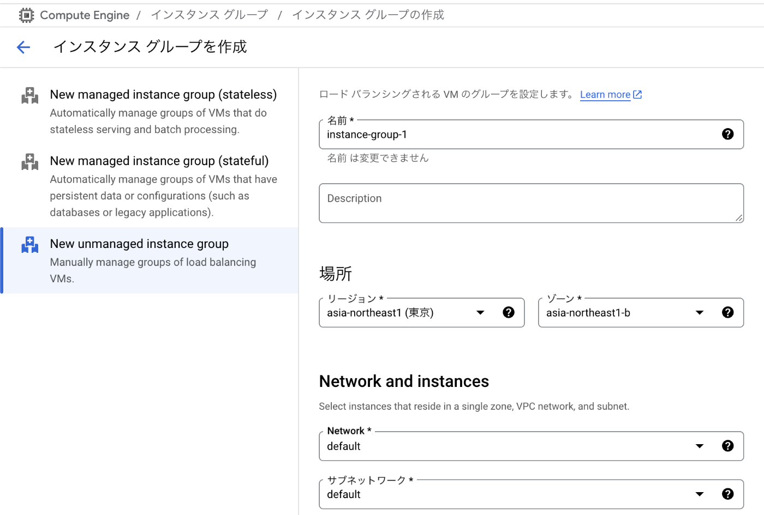
Task: Click the 場所 section heading
Action: pyautogui.click(x=336, y=274)
